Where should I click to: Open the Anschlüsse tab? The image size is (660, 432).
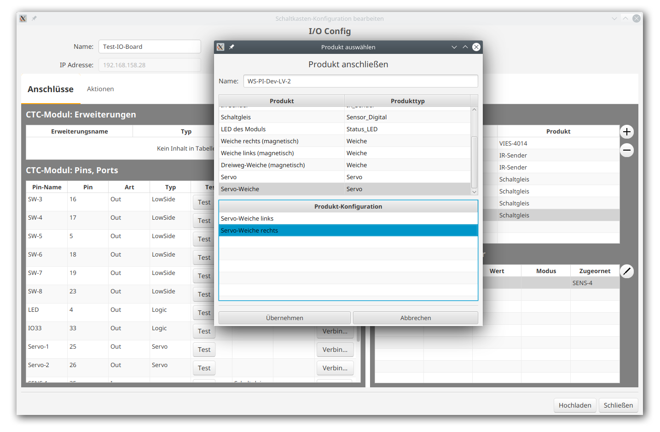(51, 89)
